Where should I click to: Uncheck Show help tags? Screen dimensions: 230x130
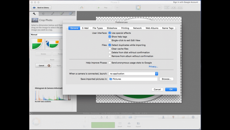(x=109, y=37)
